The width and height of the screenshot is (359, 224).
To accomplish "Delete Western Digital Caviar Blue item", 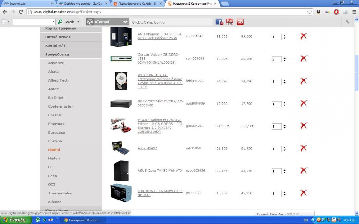I will point(304,81).
